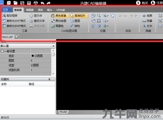
Task: Click the 名称 column header
Action: tap(14, 84)
